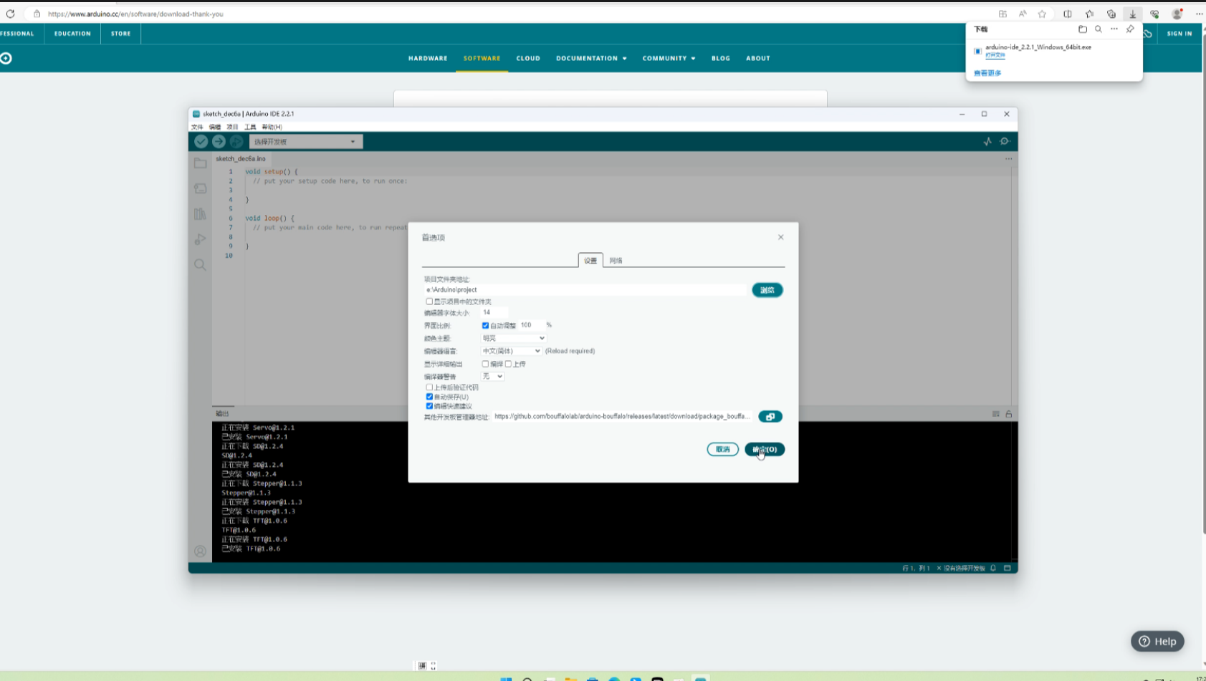Open editor tab options three dots menu
The width and height of the screenshot is (1206, 681).
pyautogui.click(x=1008, y=159)
